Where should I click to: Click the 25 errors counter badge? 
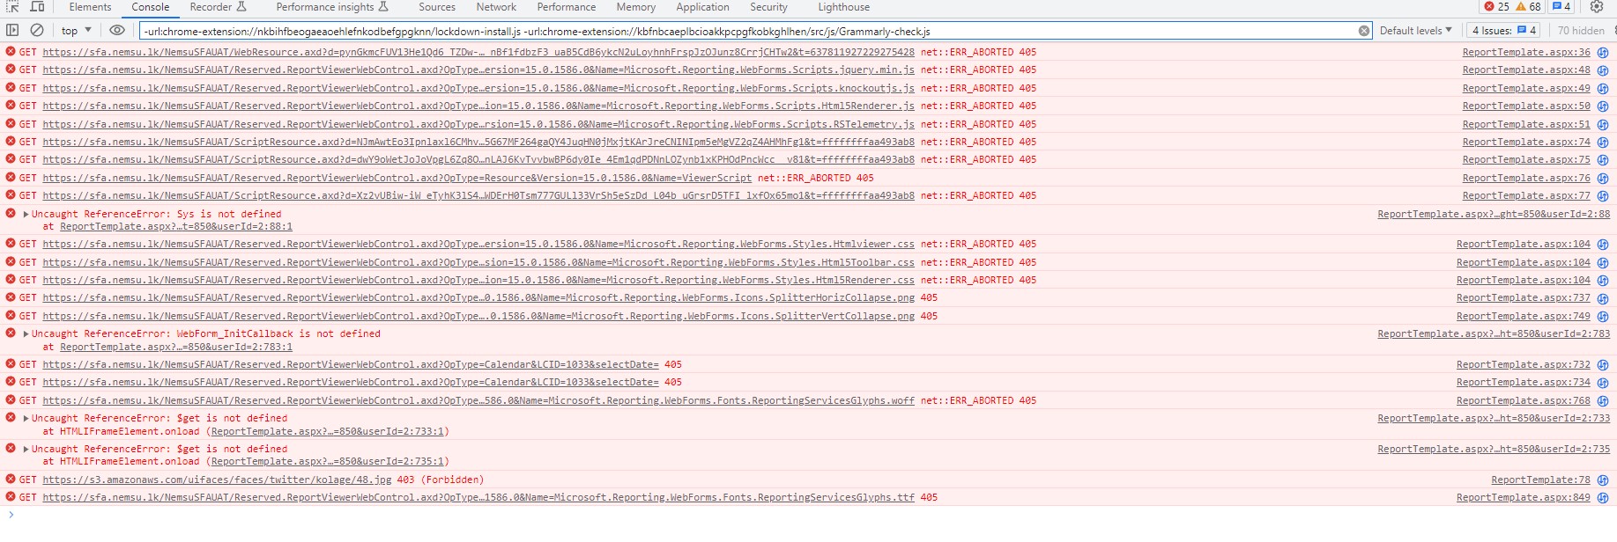pyautogui.click(x=1496, y=6)
